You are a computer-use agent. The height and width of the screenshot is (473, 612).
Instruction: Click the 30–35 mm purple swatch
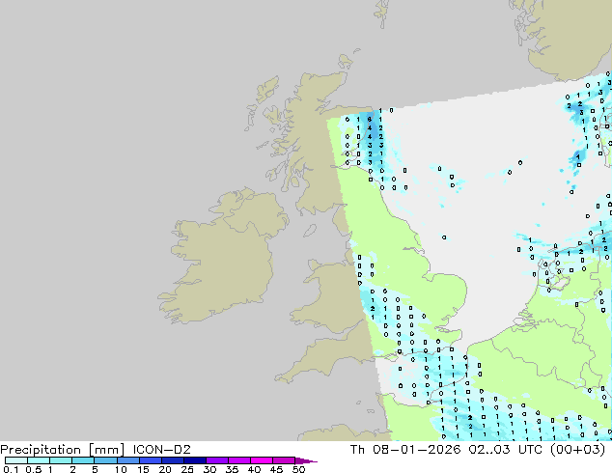tap(217, 460)
